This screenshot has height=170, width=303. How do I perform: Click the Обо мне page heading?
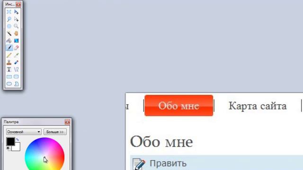161,142
